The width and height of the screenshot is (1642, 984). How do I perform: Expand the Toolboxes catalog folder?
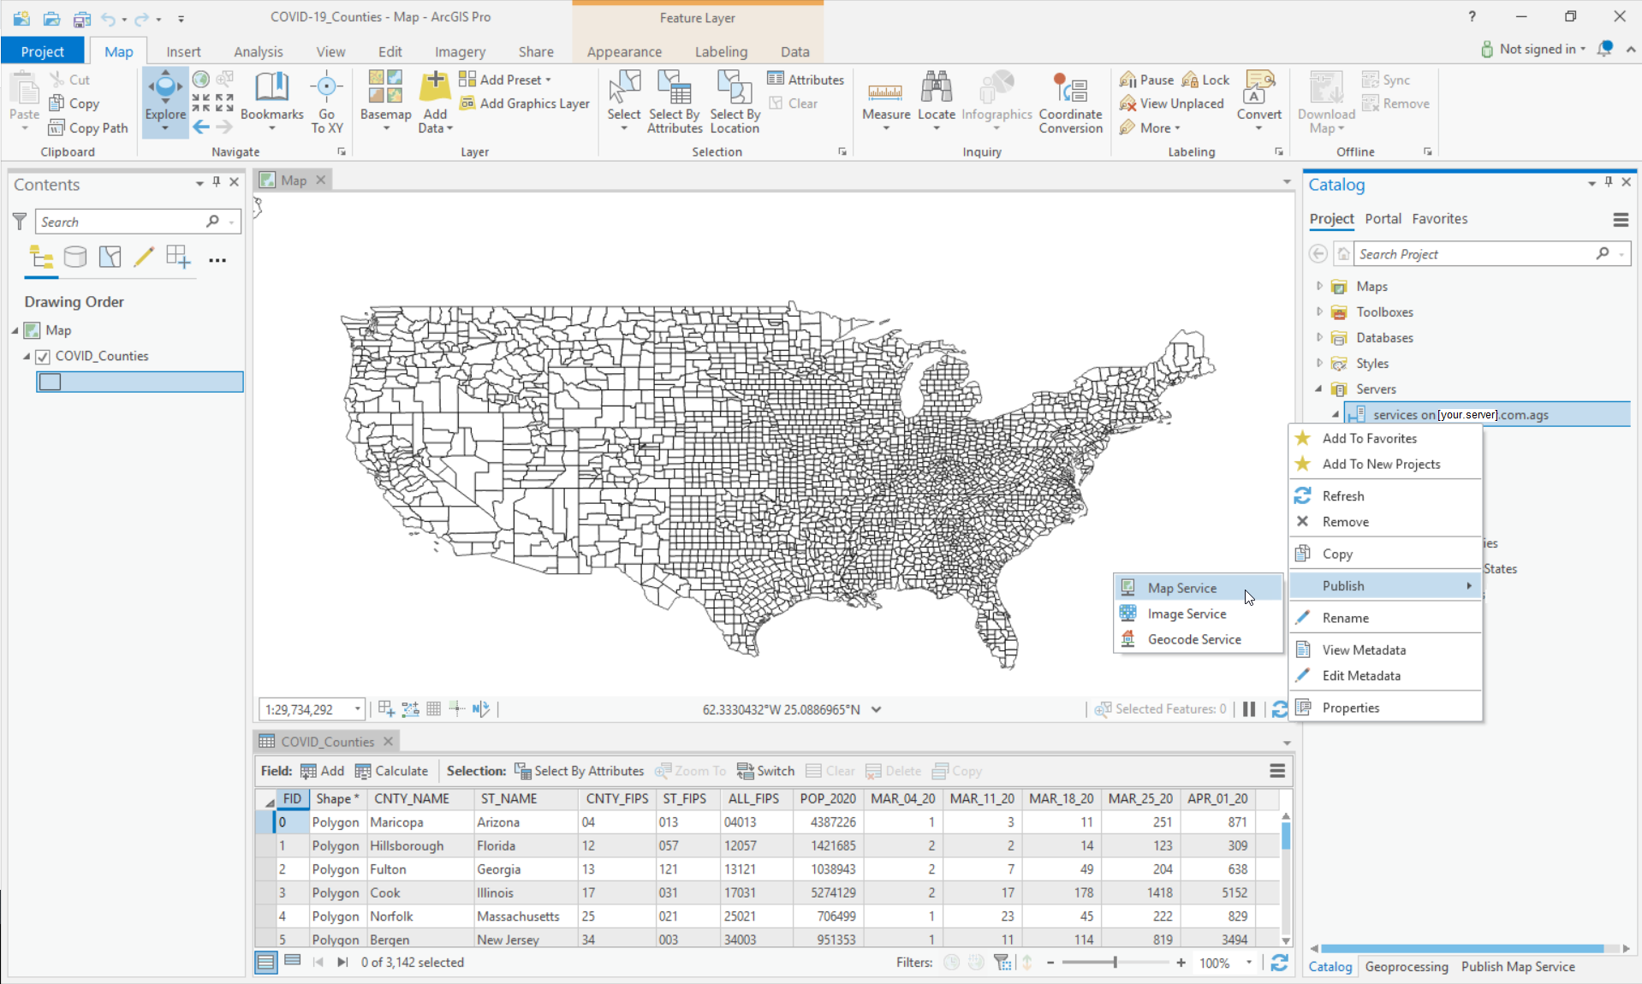[1319, 312]
